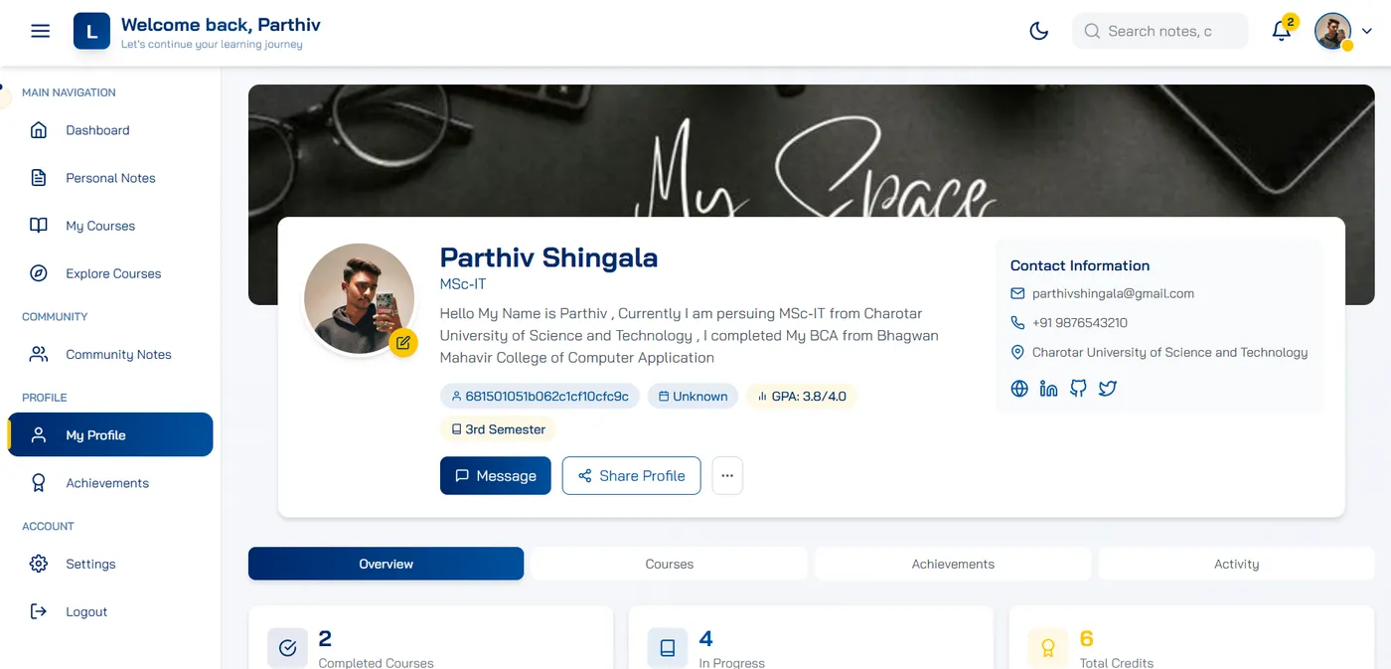Image resolution: width=1391 pixels, height=669 pixels.
Task: Open the user avatar menu
Action: pos(1332,31)
